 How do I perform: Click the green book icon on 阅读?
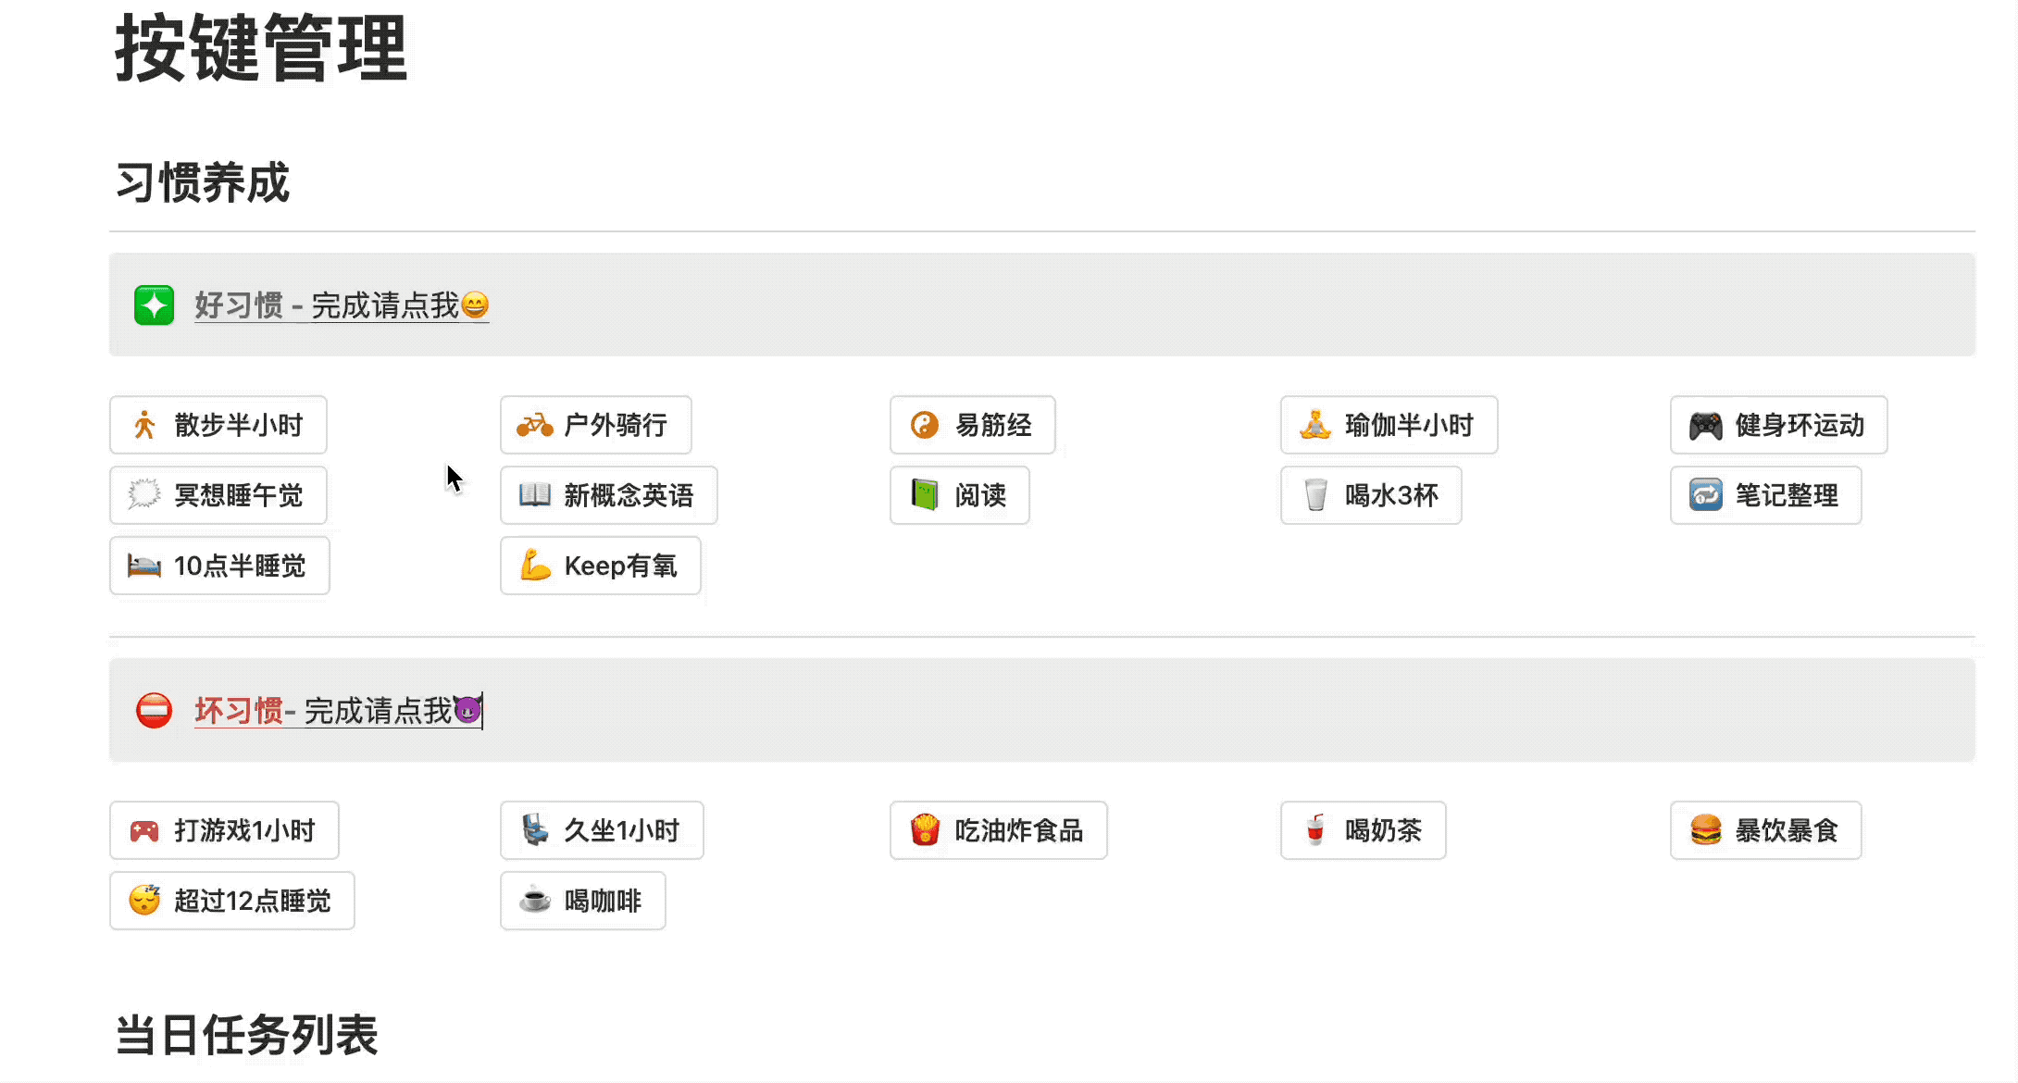point(925,495)
